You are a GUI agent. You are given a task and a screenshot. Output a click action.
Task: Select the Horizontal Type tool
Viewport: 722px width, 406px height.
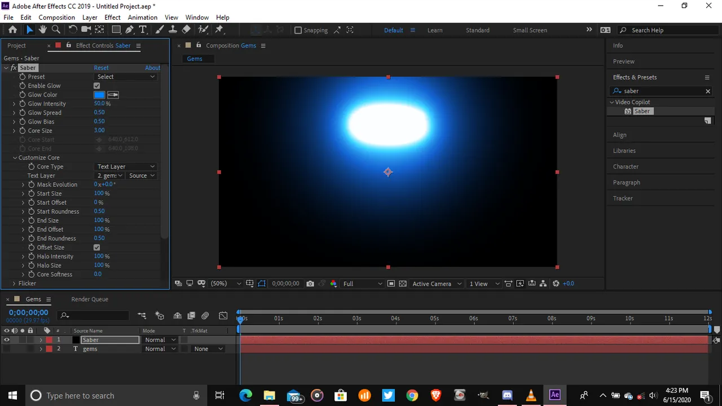[143, 30]
